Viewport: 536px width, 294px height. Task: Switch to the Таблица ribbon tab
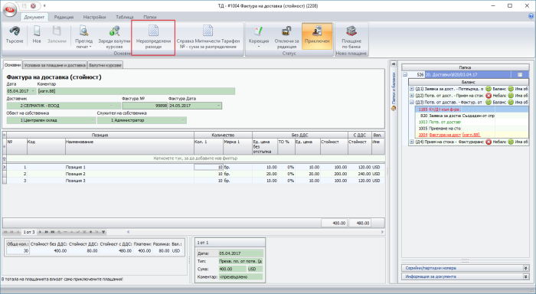tap(124, 17)
